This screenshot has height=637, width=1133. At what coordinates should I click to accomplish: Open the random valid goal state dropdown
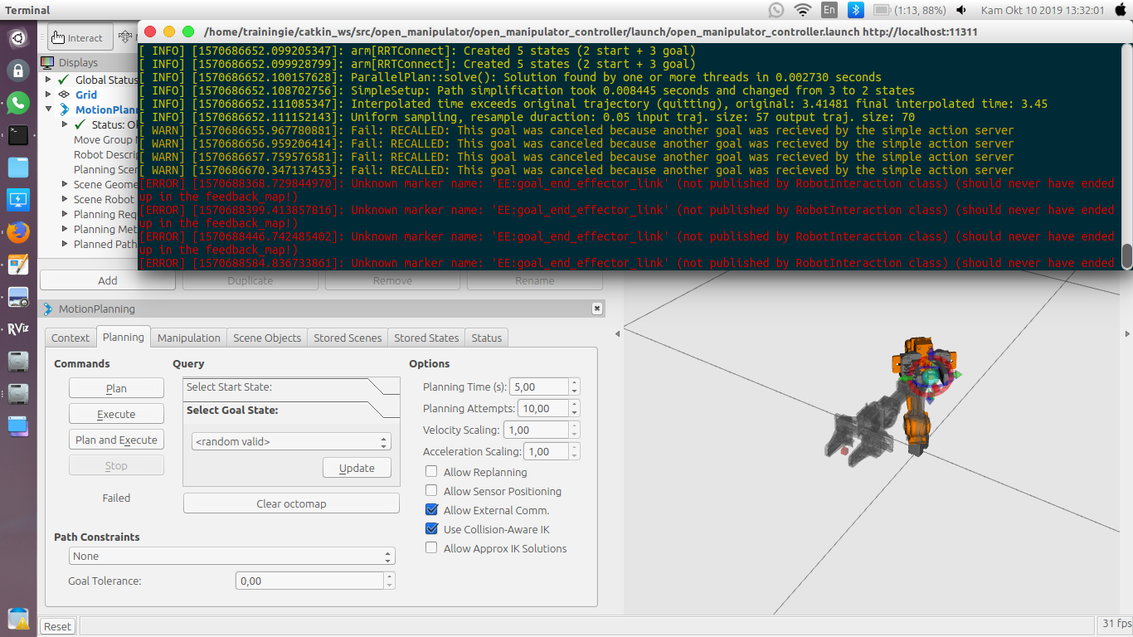coord(291,442)
